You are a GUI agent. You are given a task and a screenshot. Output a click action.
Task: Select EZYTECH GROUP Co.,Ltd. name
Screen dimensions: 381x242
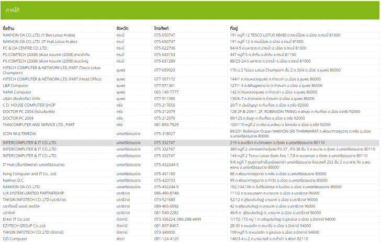(x=24, y=226)
